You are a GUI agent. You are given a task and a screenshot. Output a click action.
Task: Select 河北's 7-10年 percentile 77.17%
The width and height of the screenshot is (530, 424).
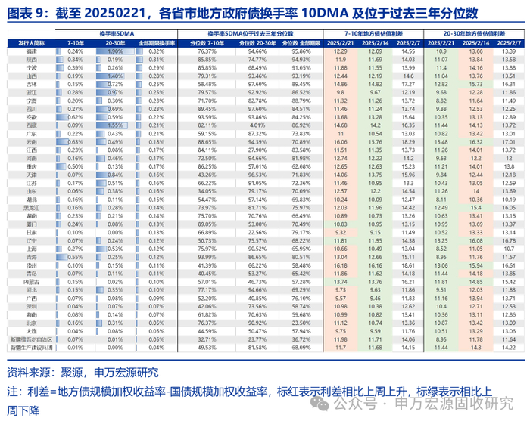[x=207, y=290]
